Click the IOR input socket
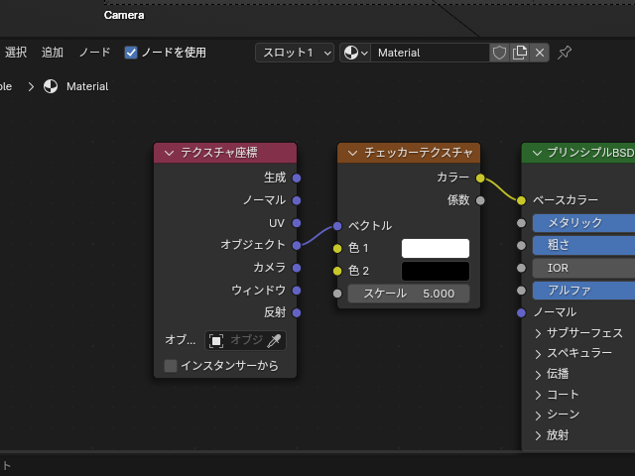The height and width of the screenshot is (476, 635). click(521, 268)
